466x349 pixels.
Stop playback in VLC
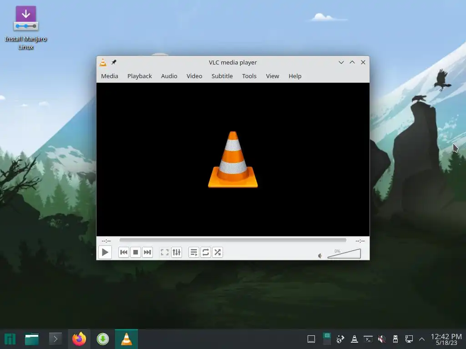(x=136, y=252)
